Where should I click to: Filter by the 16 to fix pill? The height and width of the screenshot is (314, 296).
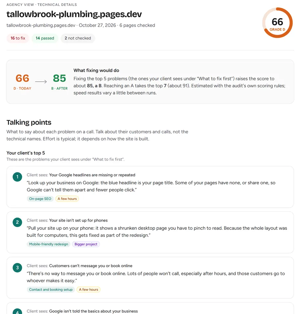(18, 38)
